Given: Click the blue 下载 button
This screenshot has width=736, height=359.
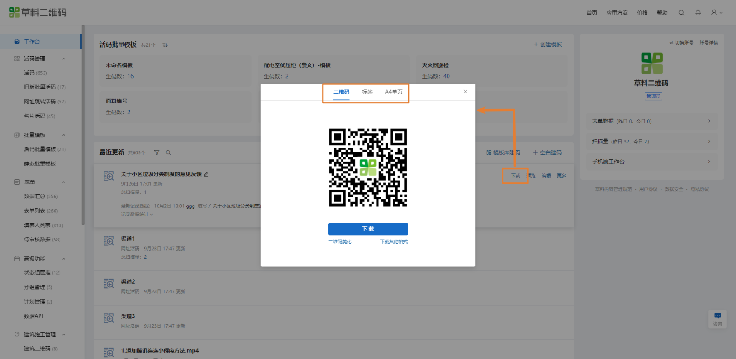Looking at the screenshot, I should pyautogui.click(x=368, y=229).
